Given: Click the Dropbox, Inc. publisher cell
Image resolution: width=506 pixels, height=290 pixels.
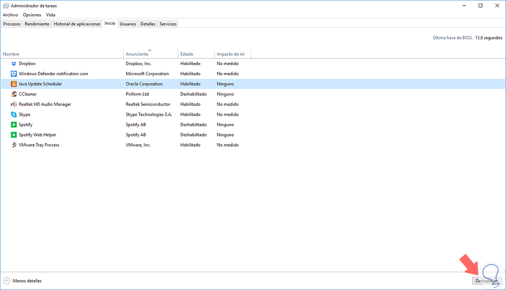Looking at the screenshot, I should (x=139, y=64).
